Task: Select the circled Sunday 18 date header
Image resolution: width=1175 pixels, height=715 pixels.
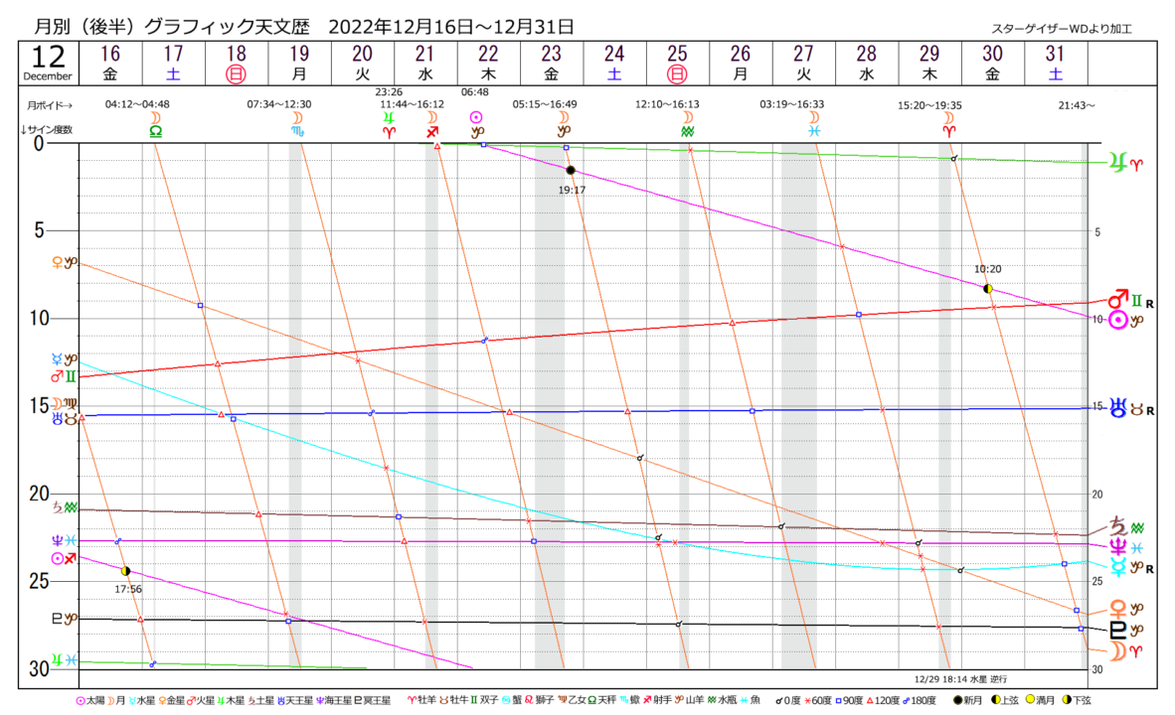Action: pyautogui.click(x=237, y=72)
